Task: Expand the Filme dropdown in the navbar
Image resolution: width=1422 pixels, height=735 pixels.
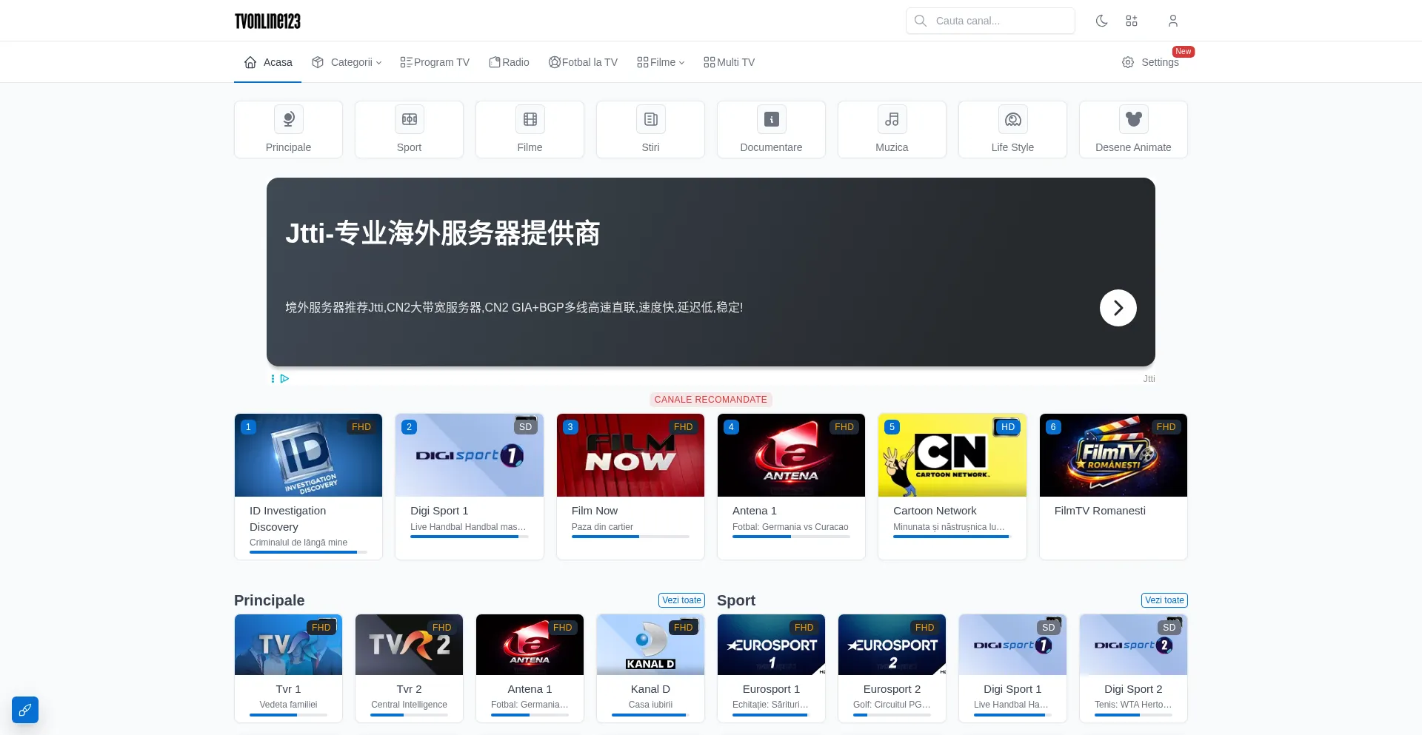Action: [661, 62]
